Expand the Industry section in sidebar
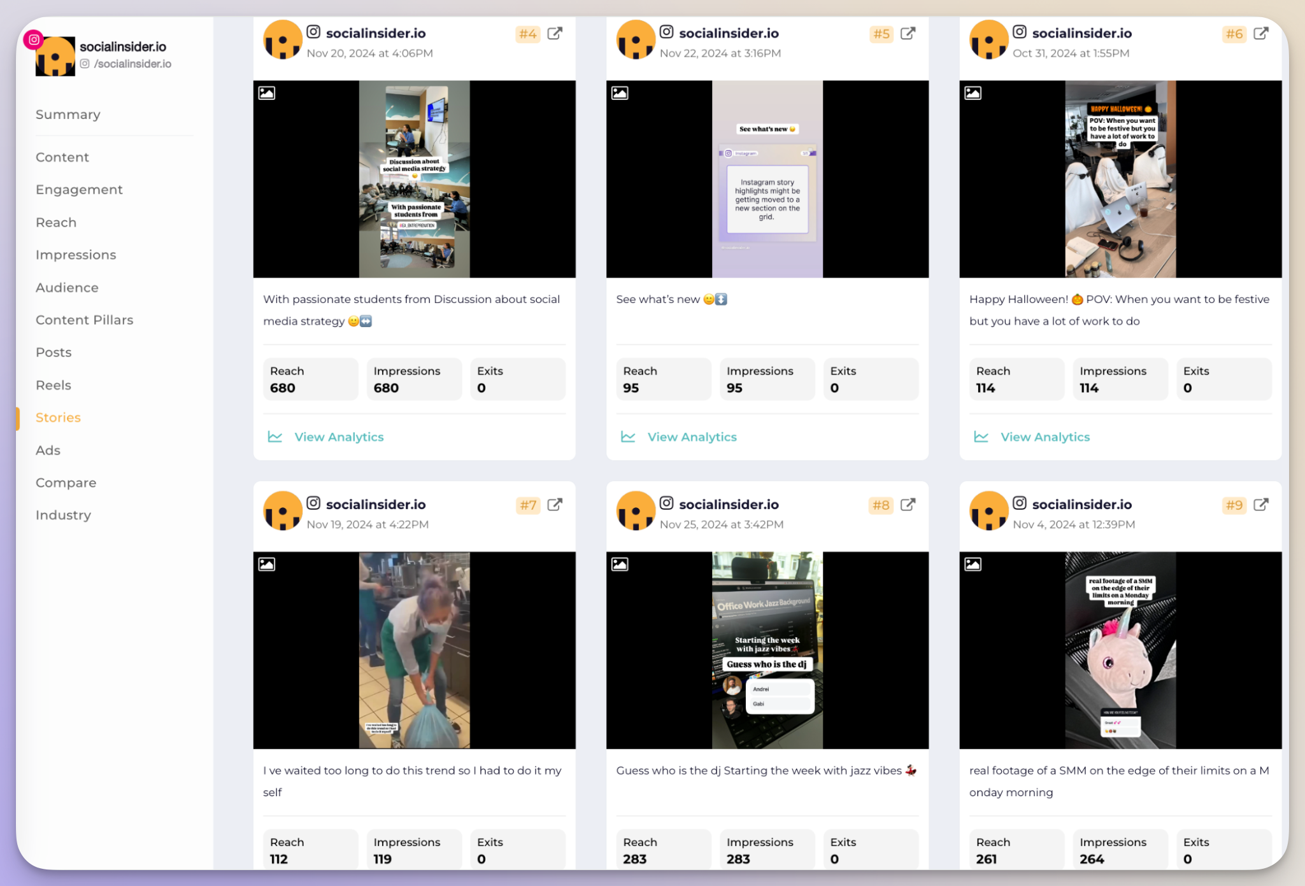This screenshot has width=1305, height=886. [63, 514]
